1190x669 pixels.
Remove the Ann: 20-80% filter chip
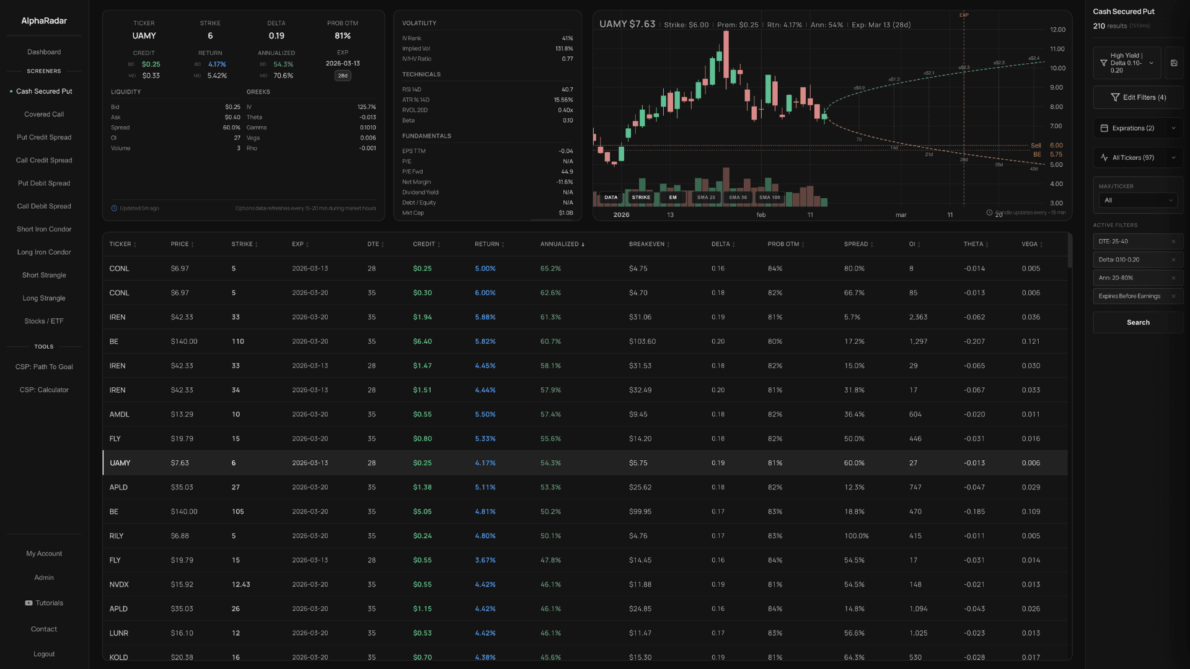[1173, 278]
